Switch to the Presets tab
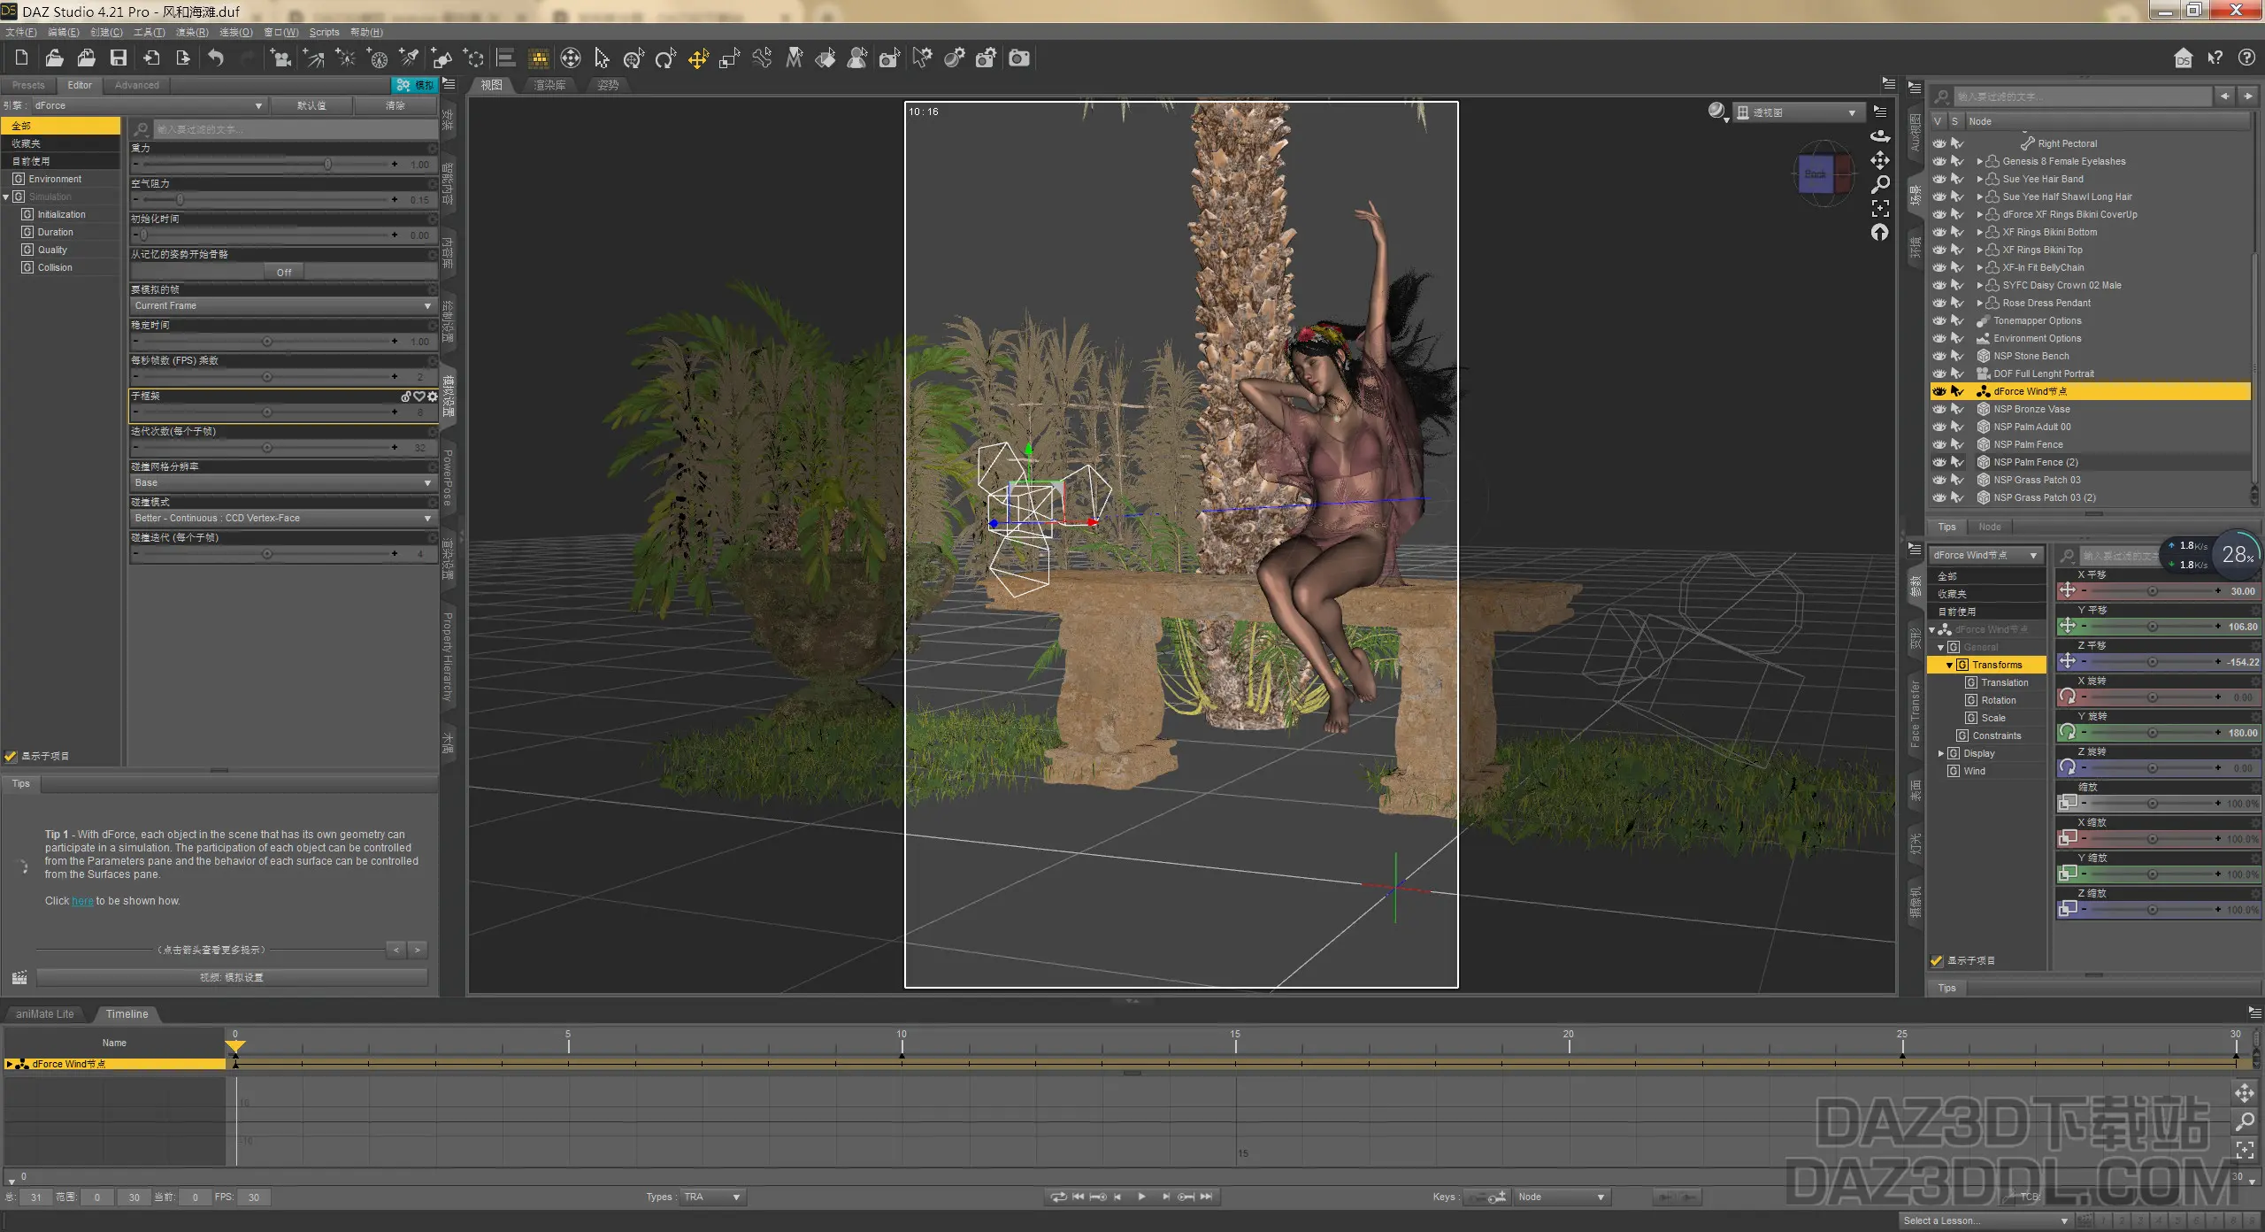This screenshot has height=1232, width=2265. (x=28, y=85)
